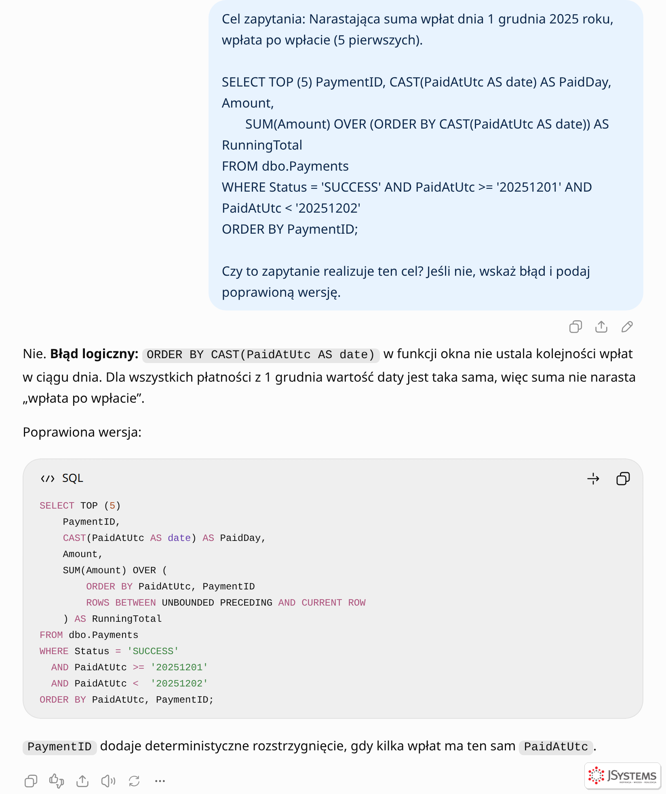Click the user question bubble text
Screen dimensions: 666x794
426,155
